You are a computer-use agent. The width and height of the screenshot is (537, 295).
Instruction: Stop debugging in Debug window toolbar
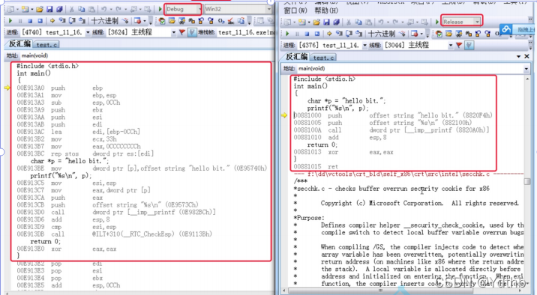(30, 21)
